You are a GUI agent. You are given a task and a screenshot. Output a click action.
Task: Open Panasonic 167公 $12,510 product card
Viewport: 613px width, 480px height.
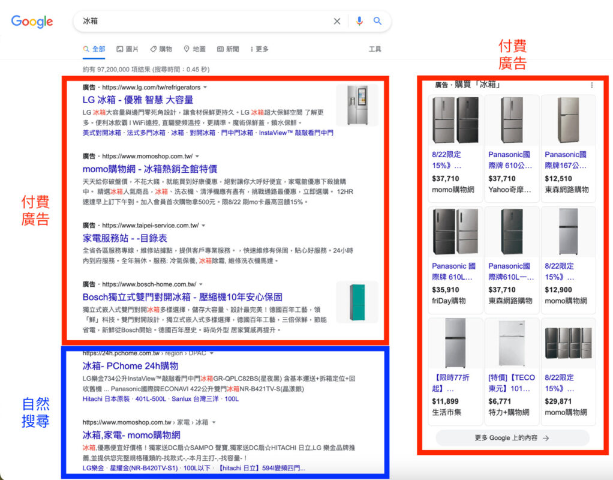coord(569,148)
